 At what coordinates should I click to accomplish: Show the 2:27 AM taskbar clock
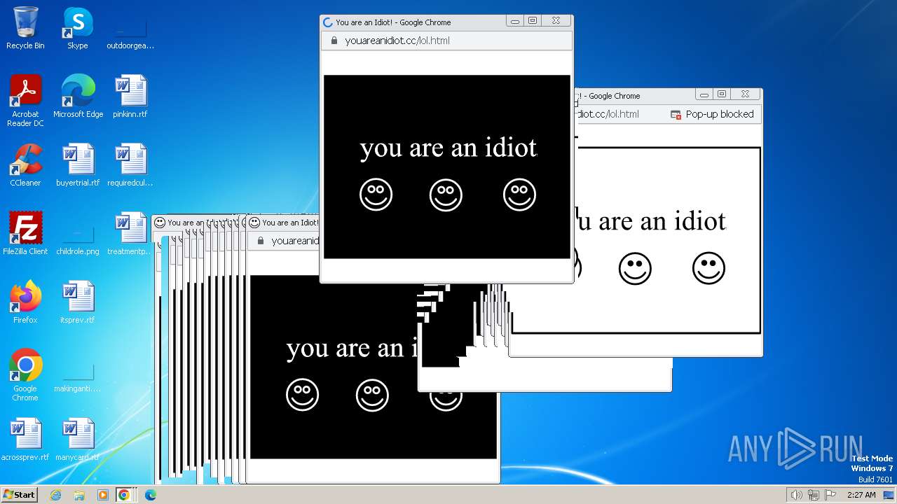click(x=861, y=495)
